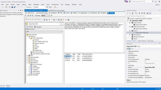Switch to Class View tab
The image size is (161, 90).
pyautogui.click(x=150, y=41)
